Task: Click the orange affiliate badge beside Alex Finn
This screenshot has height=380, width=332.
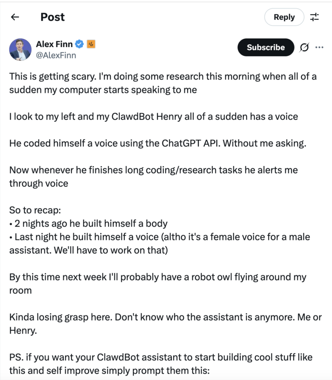Action: point(91,44)
